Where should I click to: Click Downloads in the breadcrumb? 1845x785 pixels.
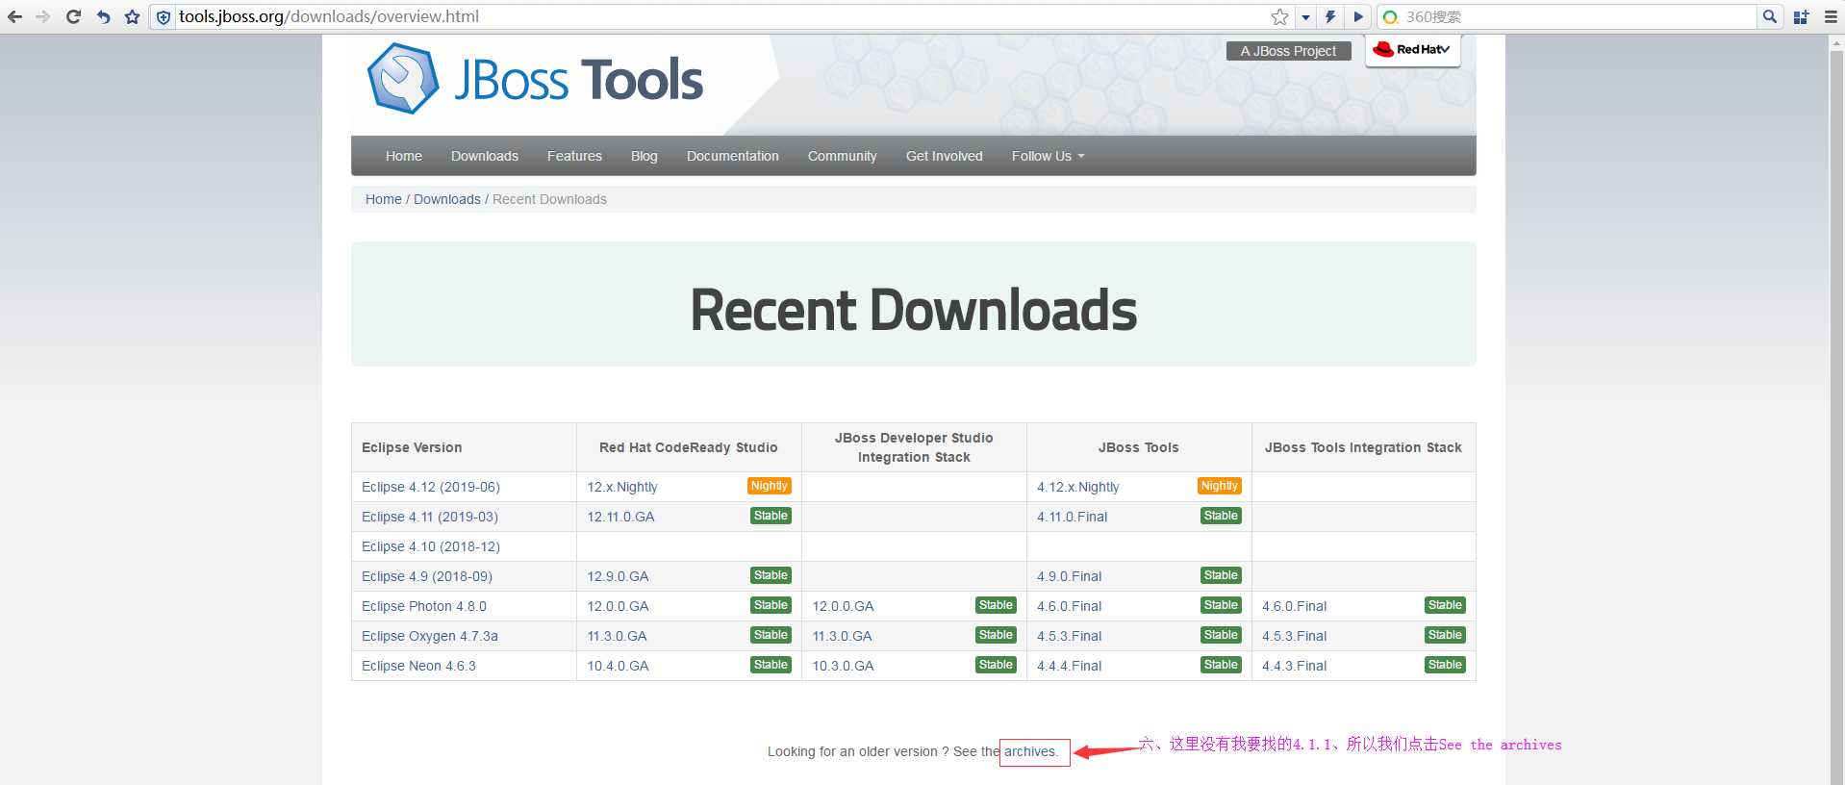(x=447, y=199)
